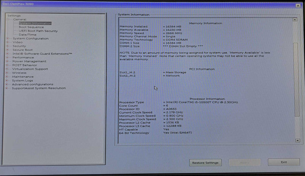Click the vertical scrollbar thumb
Image resolution: width=305 pixels, height=176 pixels.
tap(296, 80)
